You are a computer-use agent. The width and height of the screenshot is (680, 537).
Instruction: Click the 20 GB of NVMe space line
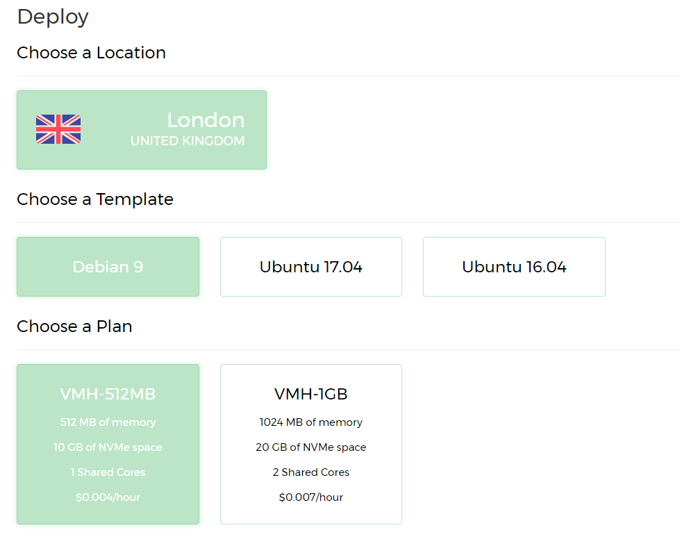311,447
